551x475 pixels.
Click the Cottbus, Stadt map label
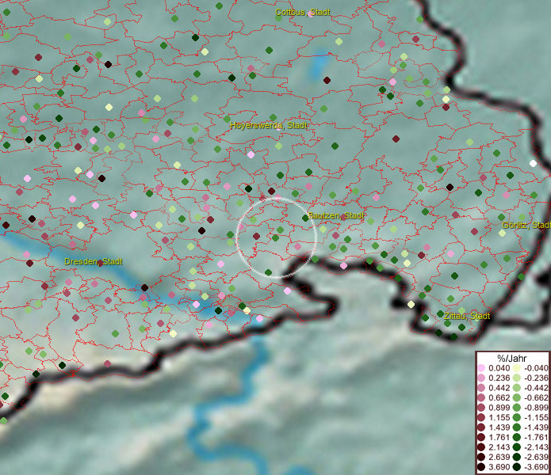click(303, 13)
